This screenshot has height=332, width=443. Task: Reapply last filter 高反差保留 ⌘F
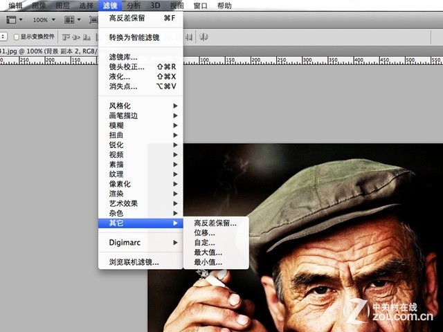point(141,18)
